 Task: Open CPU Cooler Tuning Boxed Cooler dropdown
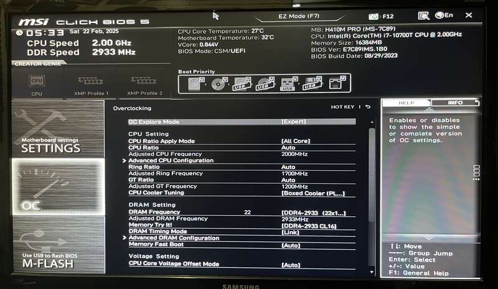click(313, 193)
